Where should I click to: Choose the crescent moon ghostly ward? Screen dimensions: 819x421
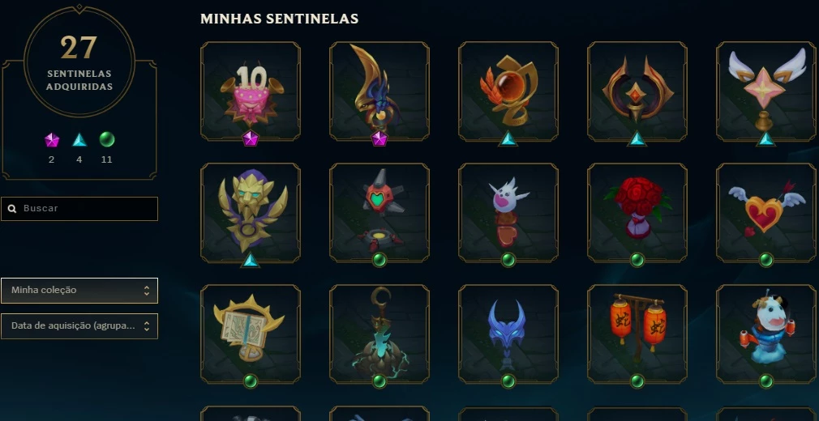click(x=379, y=334)
